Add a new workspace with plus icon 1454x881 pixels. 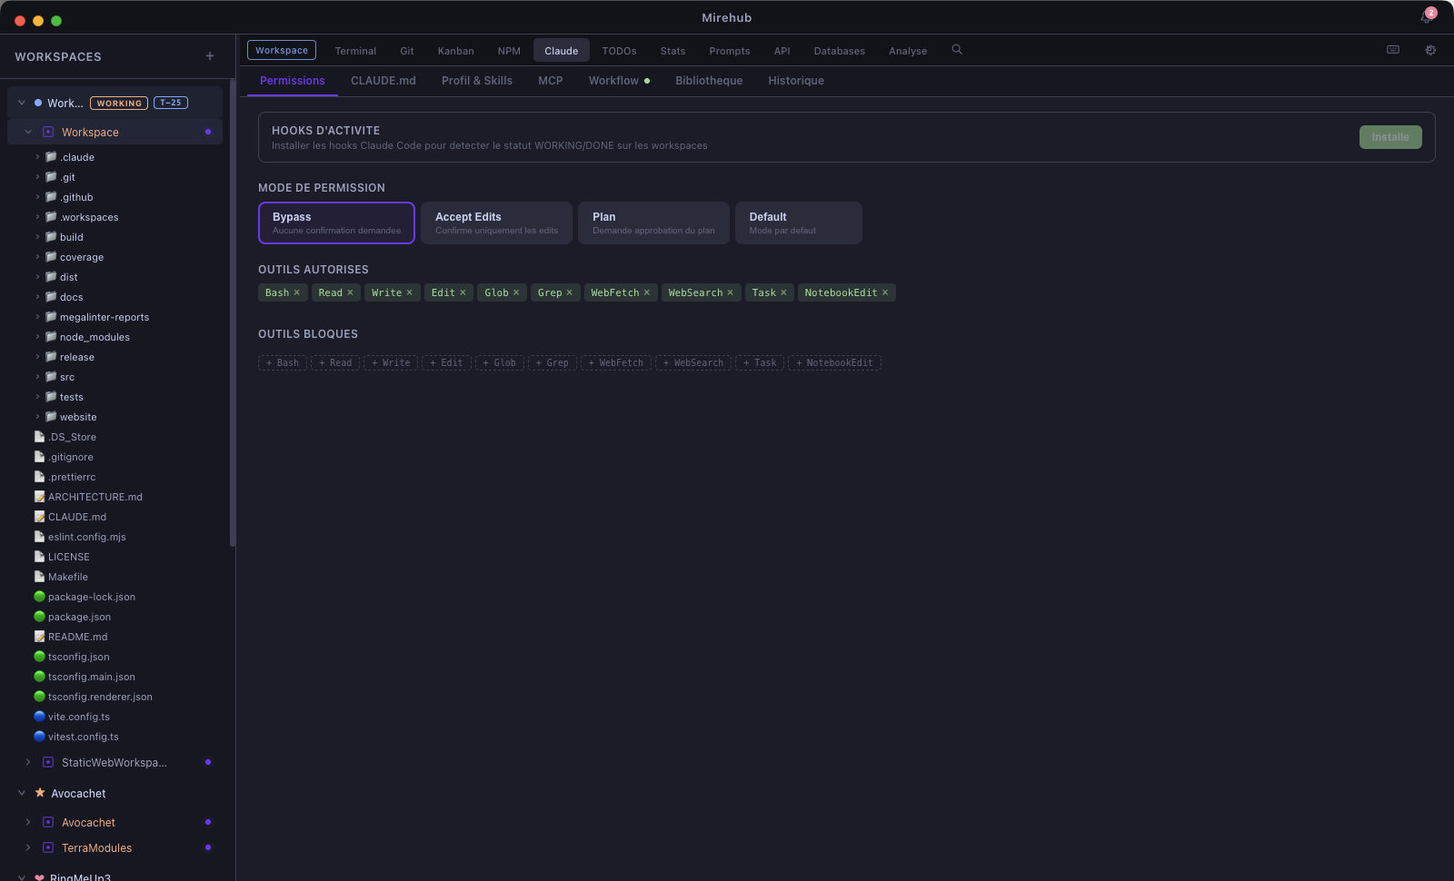pos(210,56)
